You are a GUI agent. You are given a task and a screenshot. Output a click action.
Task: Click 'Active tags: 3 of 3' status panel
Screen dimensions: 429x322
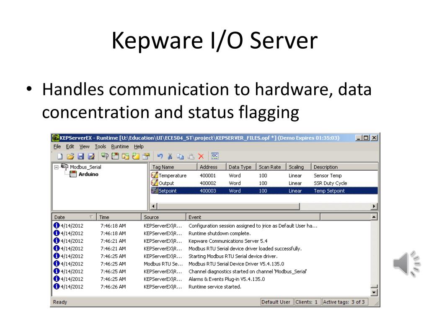pos(345,302)
